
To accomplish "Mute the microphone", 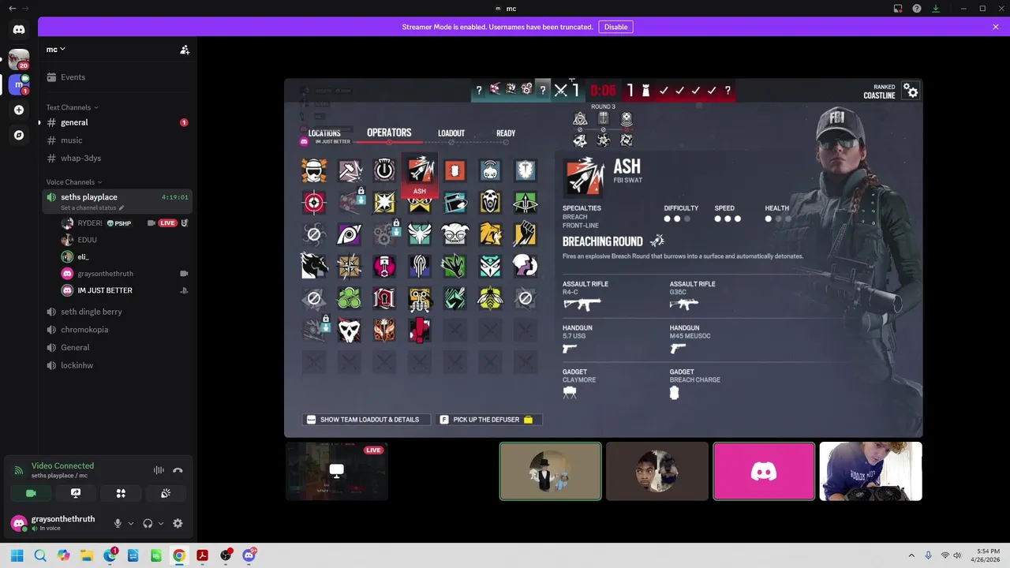I will pos(118,523).
